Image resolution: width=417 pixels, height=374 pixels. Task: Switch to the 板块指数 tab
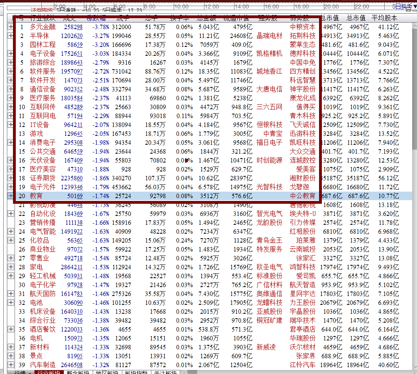click(x=136, y=372)
